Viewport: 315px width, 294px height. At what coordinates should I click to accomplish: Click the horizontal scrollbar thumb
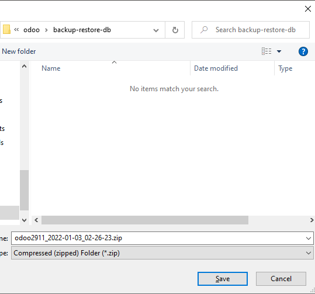tap(145, 220)
